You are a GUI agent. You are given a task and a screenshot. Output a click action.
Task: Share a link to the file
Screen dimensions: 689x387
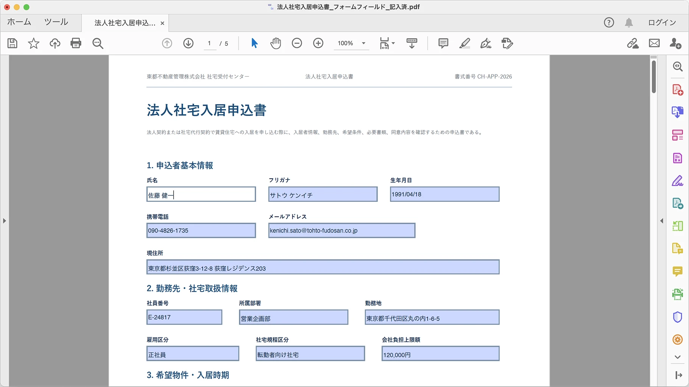point(633,43)
